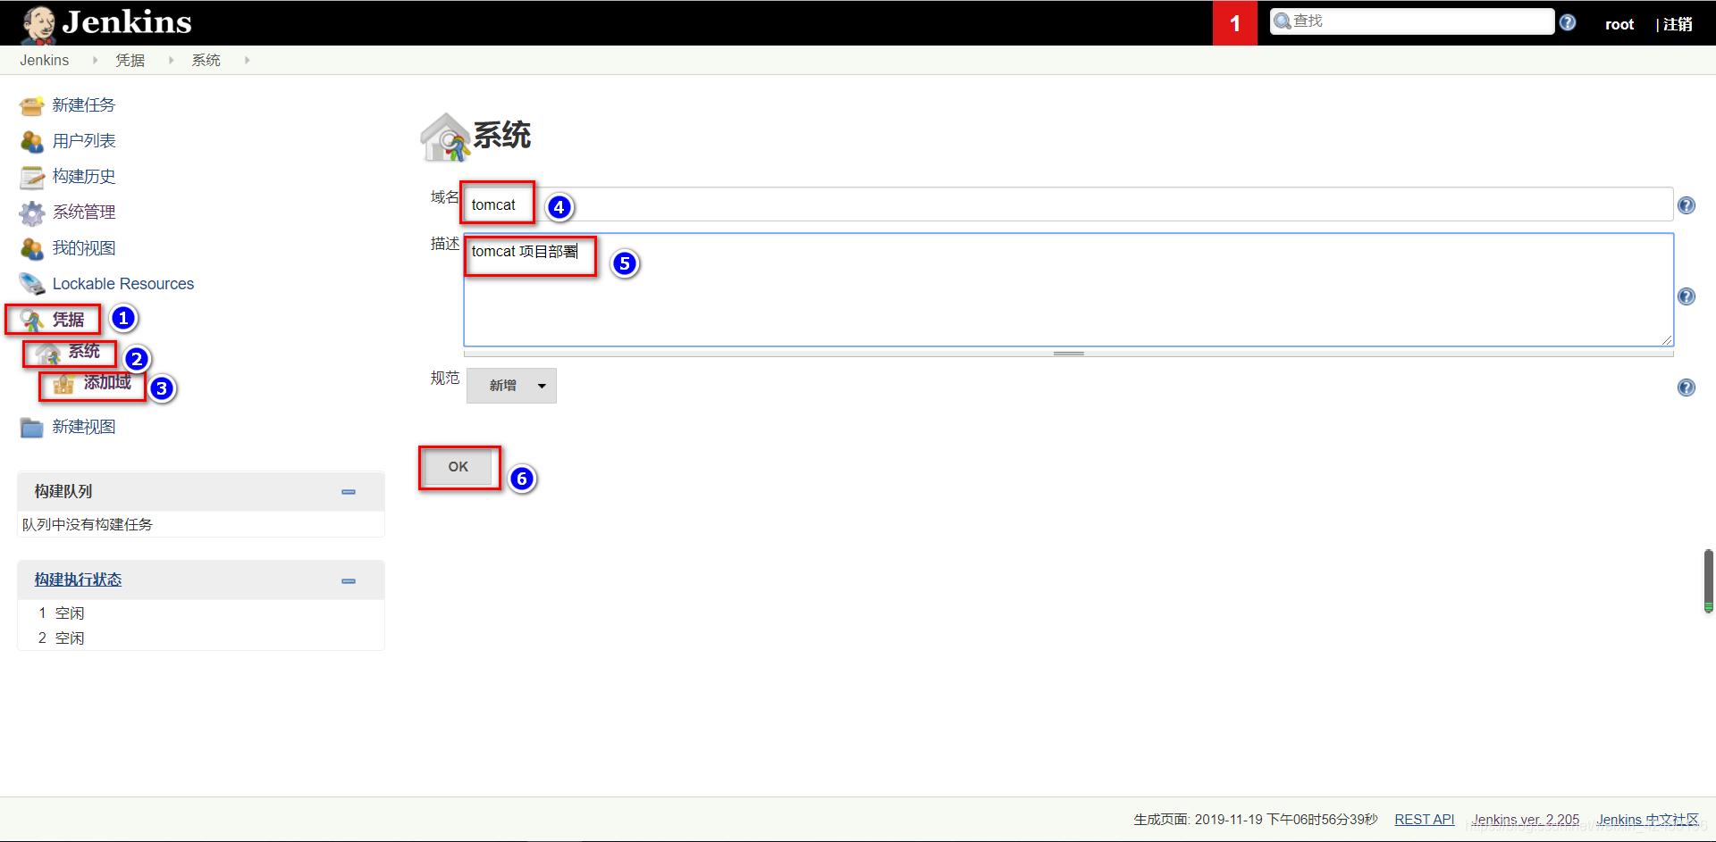Click the build history (构建历史) notepad icon
Image resolution: width=1716 pixels, height=842 pixels.
point(32,178)
